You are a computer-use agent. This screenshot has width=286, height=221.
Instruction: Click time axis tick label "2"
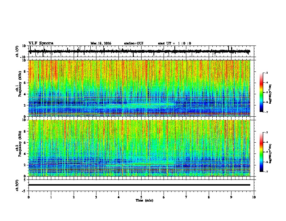coord(74,197)
